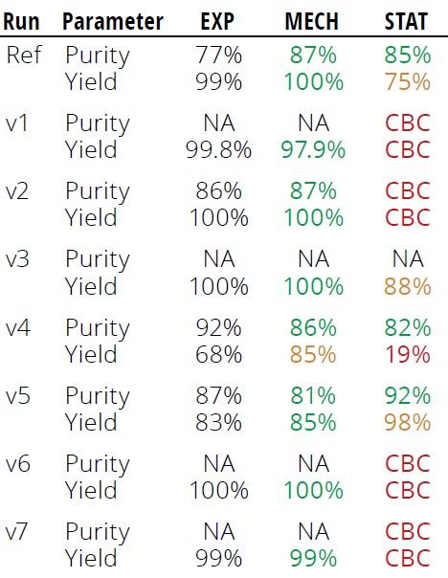Click the v2 run label
This screenshot has width=448, height=578.
(17, 191)
